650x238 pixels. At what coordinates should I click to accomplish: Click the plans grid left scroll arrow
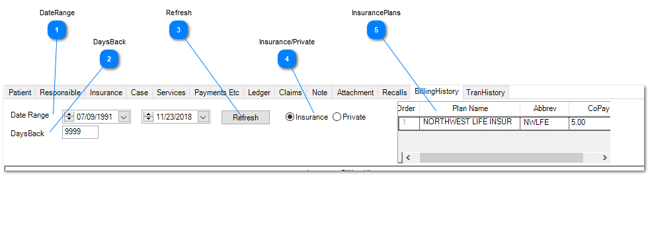[x=408, y=157]
